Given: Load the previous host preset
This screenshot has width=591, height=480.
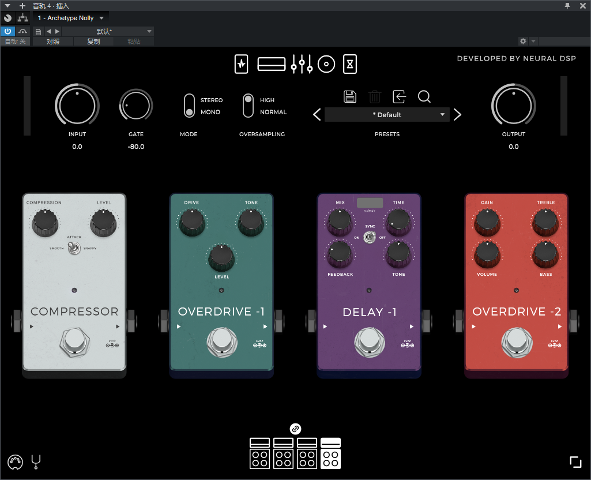Looking at the screenshot, I should click(48, 31).
